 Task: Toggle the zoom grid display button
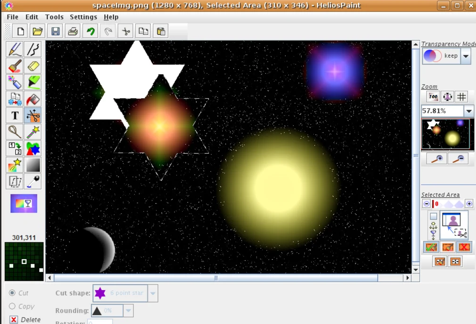coord(462,97)
